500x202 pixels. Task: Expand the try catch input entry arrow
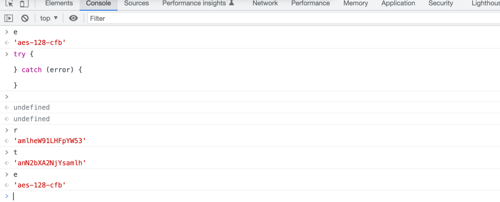(6, 54)
